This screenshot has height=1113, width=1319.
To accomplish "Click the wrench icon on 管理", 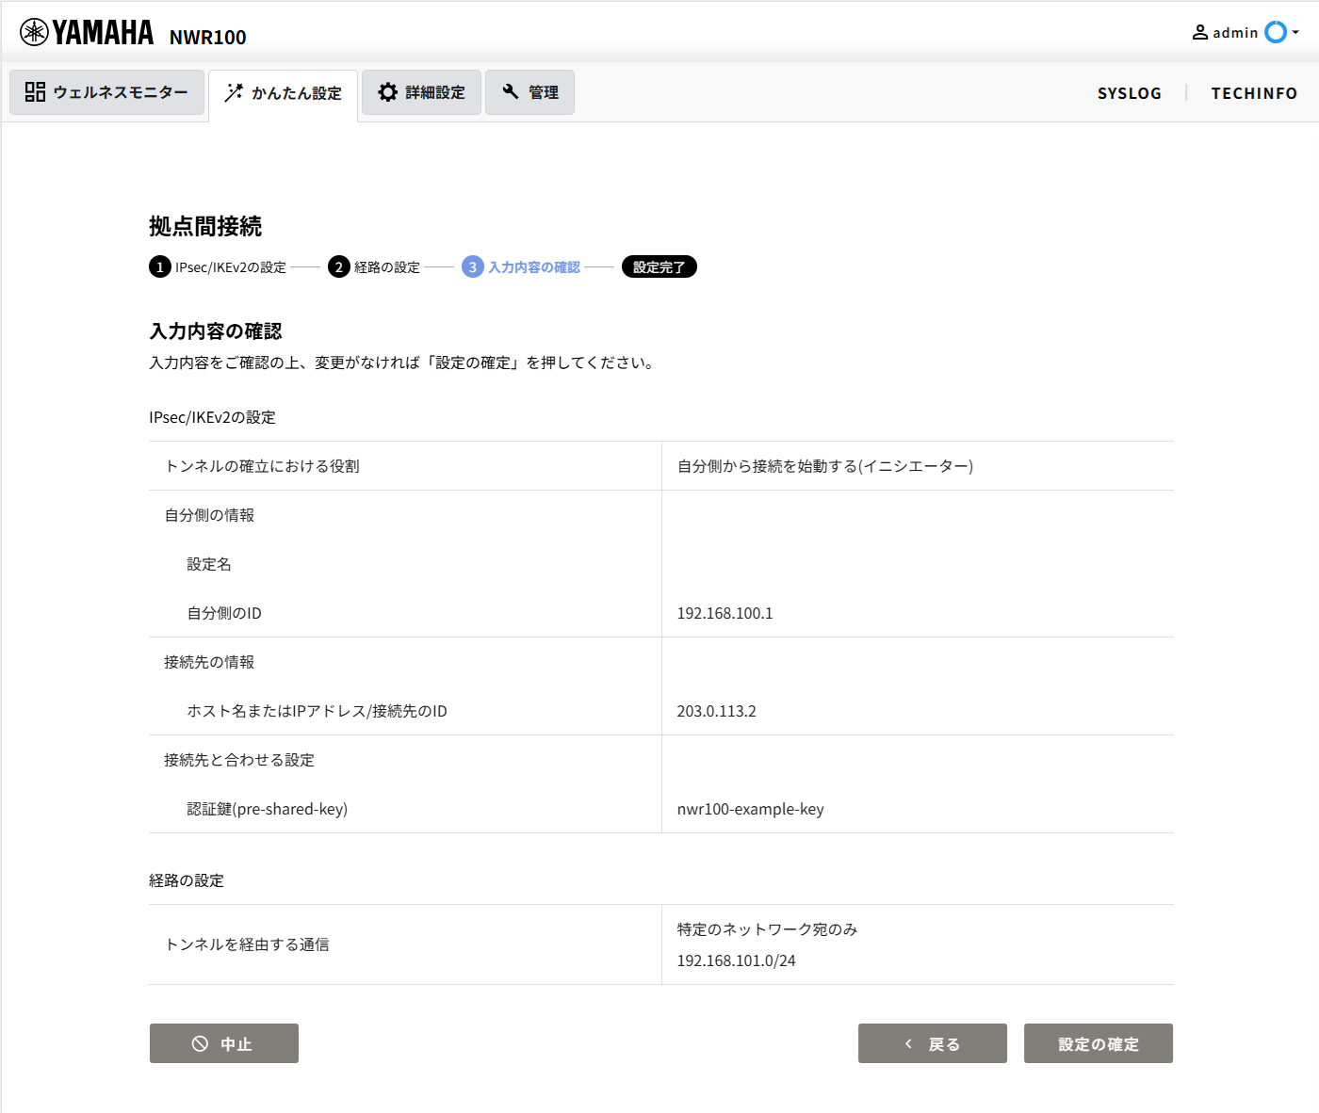I will point(511,91).
